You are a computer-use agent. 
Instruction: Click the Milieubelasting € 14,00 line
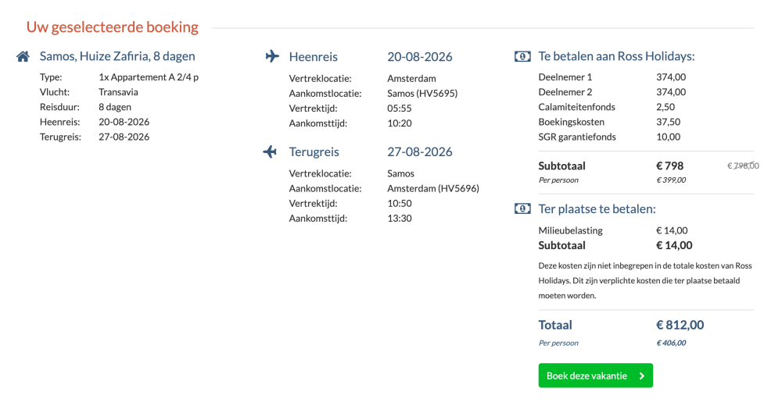coord(613,230)
